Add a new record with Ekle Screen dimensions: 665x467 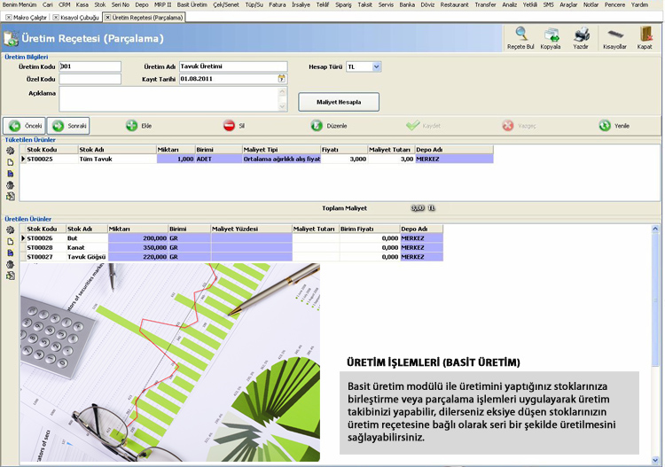click(138, 126)
